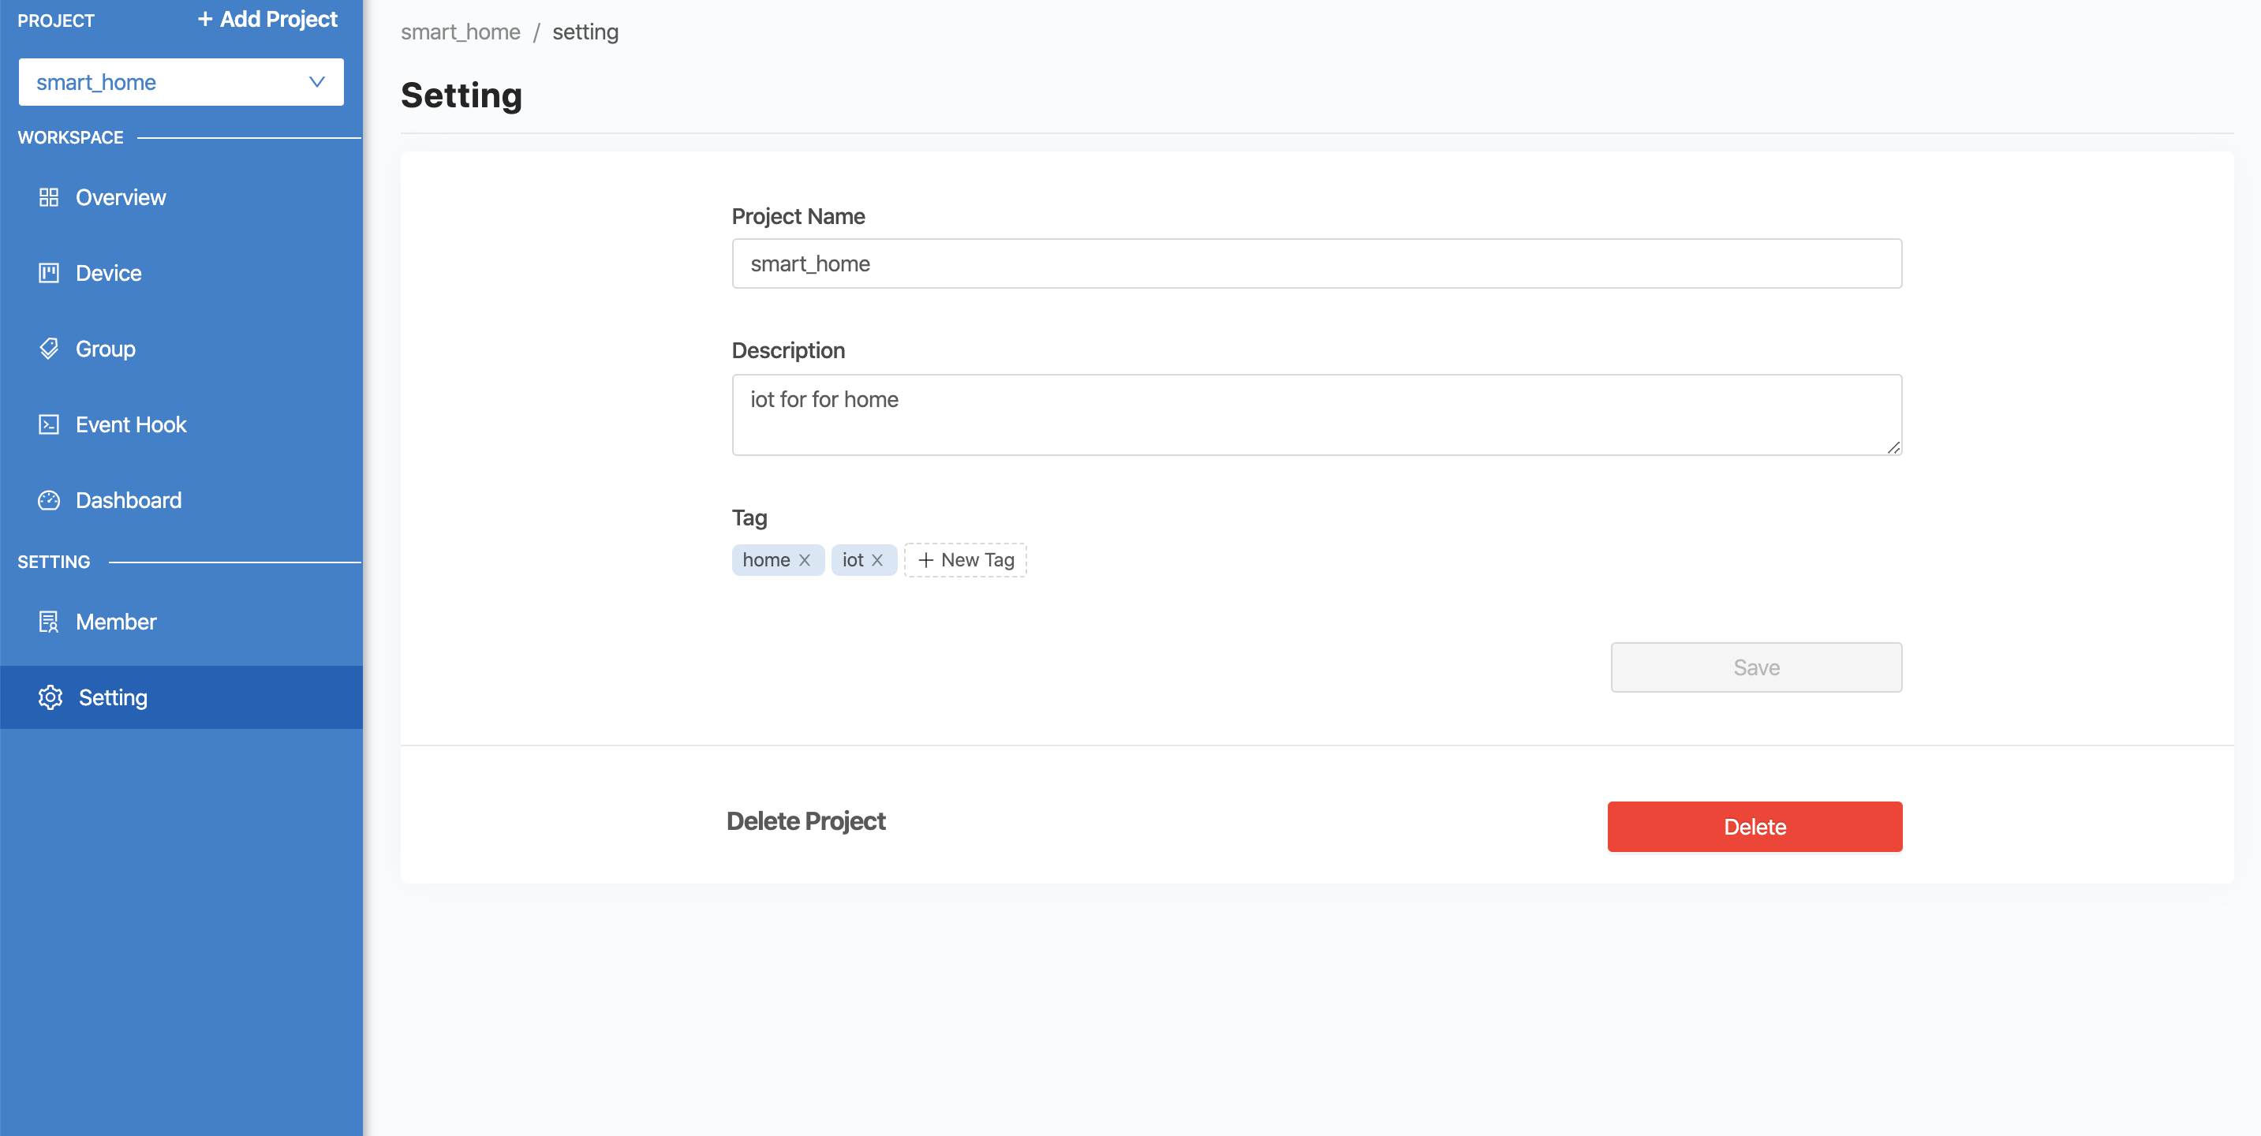Go to the Device page
This screenshot has height=1136, width=2261.
(181, 273)
